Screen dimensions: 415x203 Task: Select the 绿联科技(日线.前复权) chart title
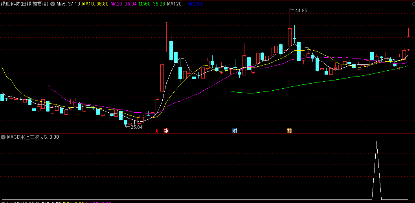tap(25, 4)
